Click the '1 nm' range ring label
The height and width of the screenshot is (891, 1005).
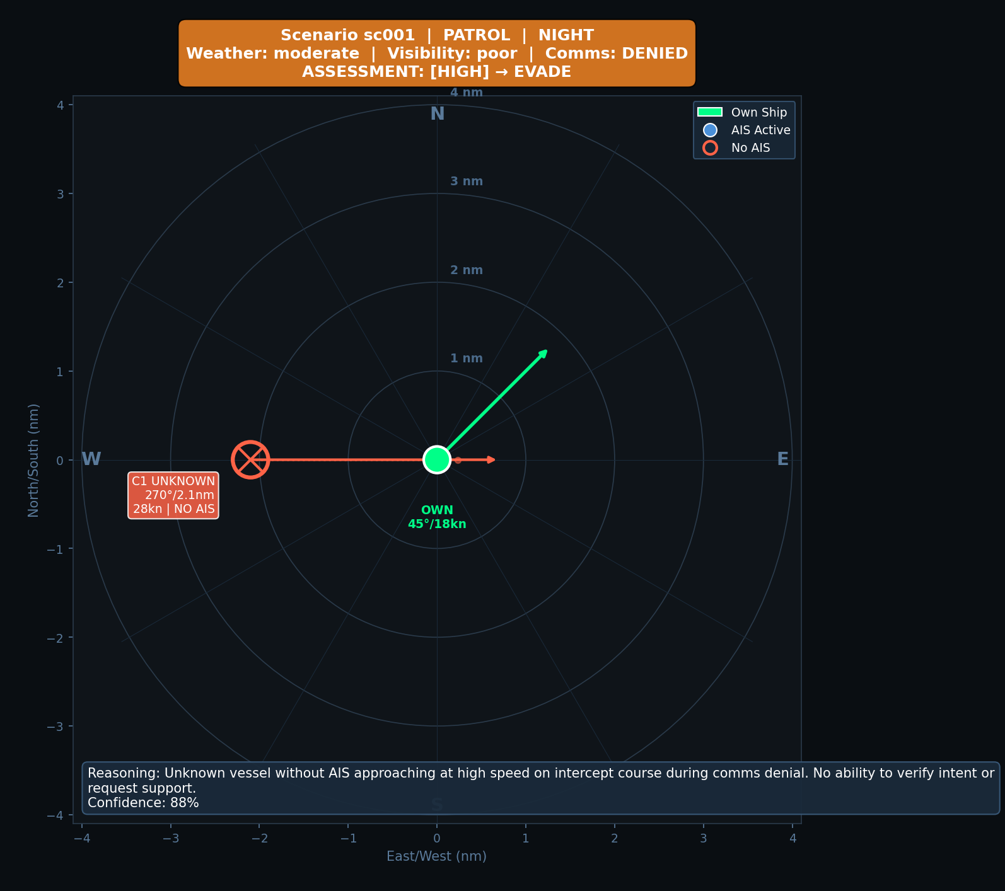point(467,359)
